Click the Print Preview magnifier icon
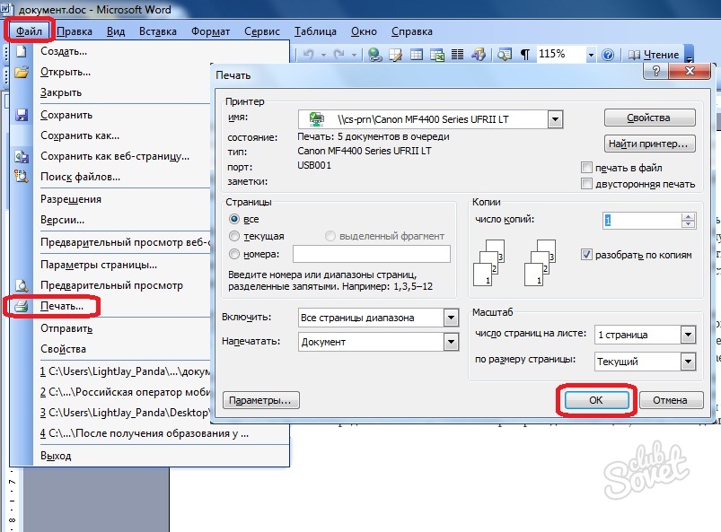This screenshot has height=532, width=721. [22, 285]
